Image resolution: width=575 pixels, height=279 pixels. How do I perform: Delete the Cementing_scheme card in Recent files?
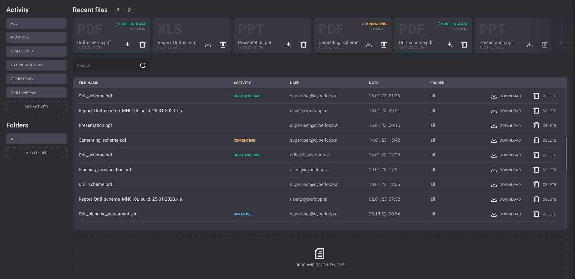point(384,45)
